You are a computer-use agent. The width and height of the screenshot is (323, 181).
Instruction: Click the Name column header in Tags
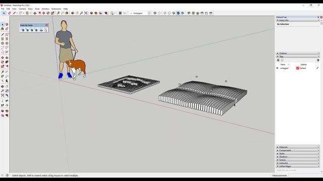283,64
